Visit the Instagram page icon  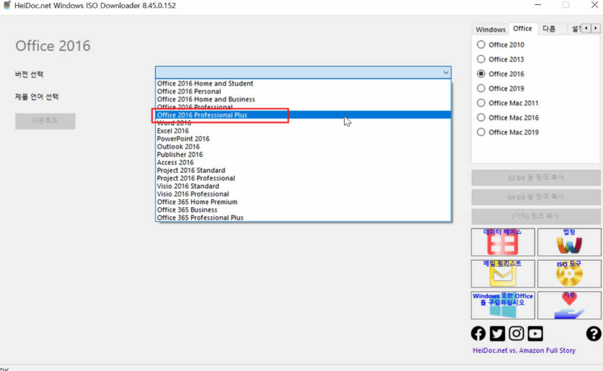point(516,333)
